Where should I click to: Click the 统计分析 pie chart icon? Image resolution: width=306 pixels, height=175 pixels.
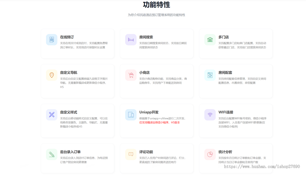210,154
